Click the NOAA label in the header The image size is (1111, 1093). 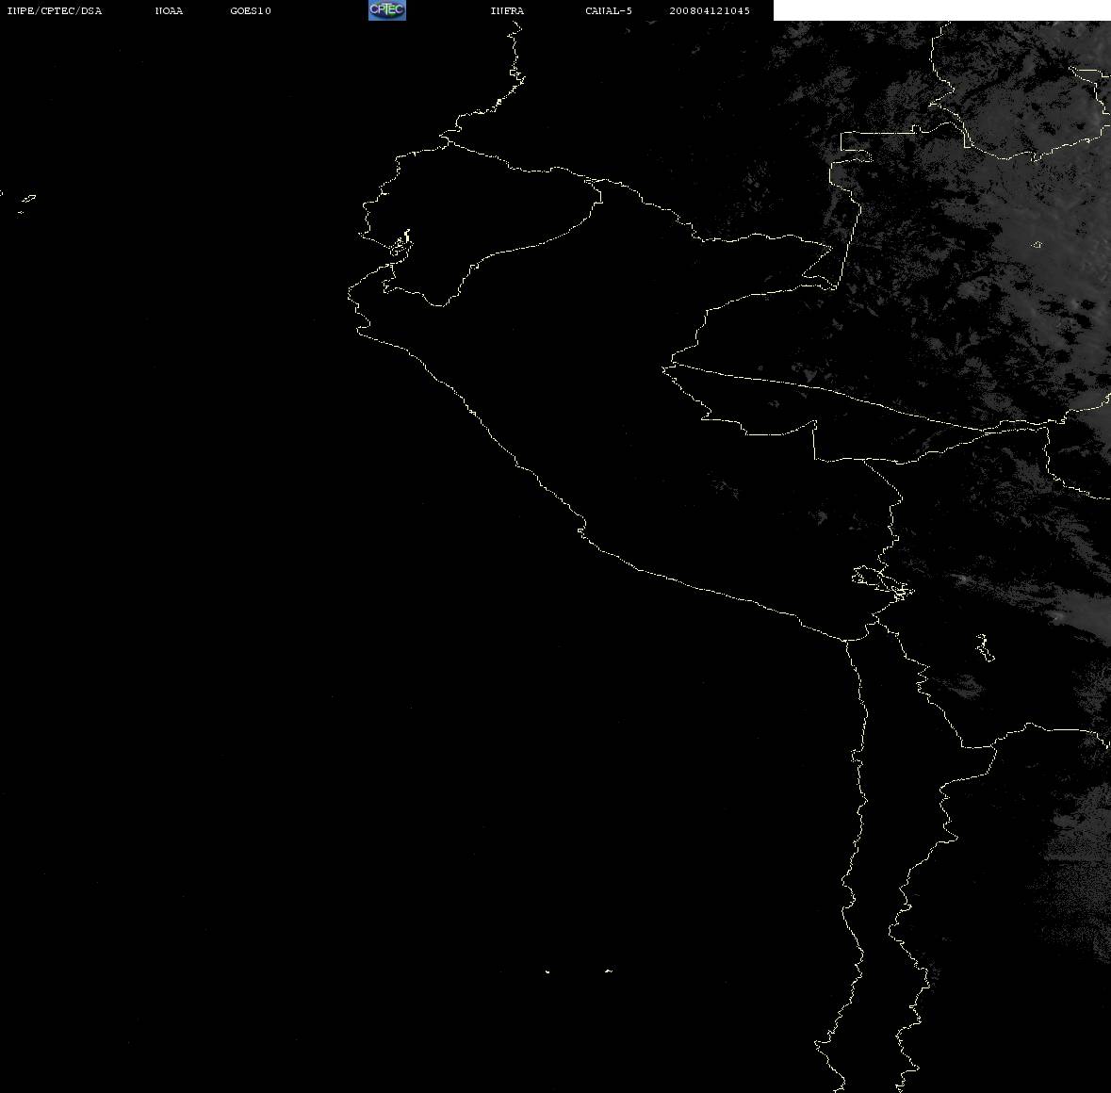click(x=169, y=10)
